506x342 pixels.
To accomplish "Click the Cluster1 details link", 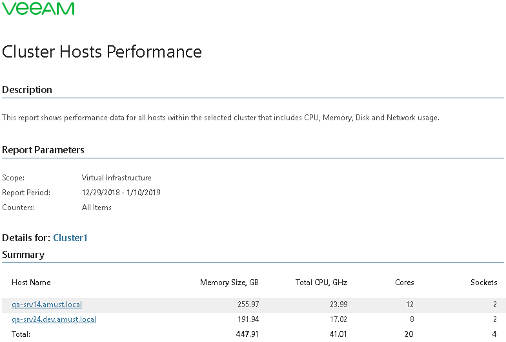I will 70,238.
